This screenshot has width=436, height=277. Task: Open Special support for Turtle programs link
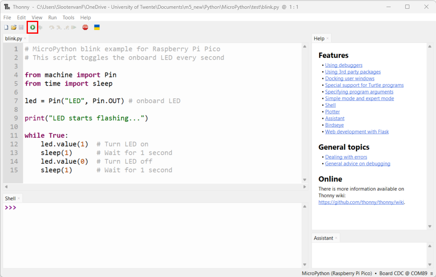[x=364, y=85]
